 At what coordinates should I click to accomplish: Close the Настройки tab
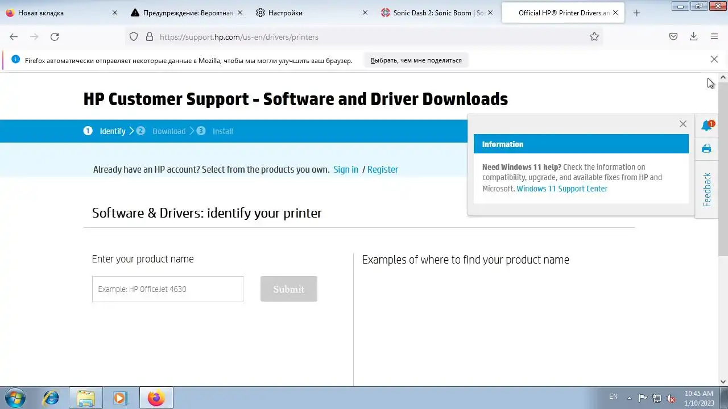tap(365, 12)
